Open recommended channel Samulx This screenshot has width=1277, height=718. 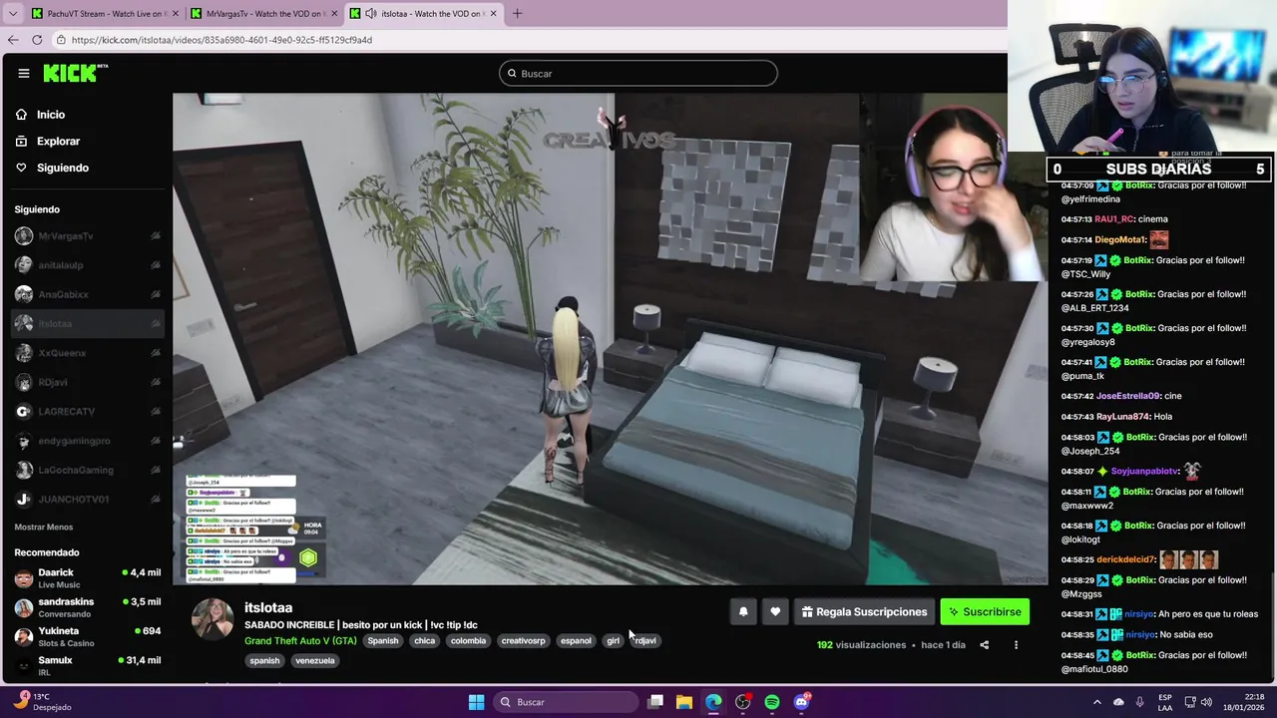(87, 665)
